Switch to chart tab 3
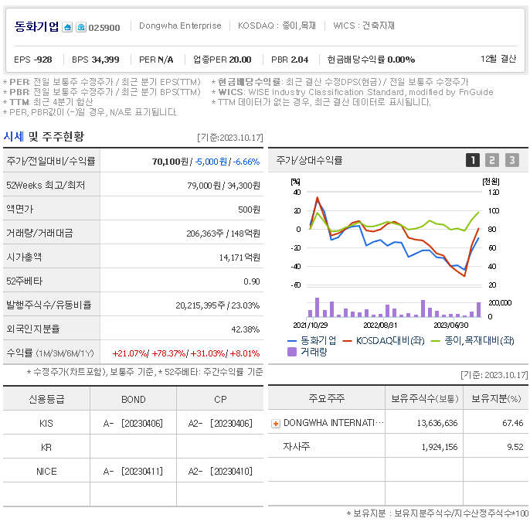 [512, 160]
